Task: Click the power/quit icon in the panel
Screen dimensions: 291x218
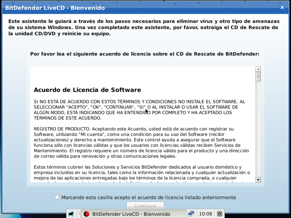Action: tap(220, 214)
